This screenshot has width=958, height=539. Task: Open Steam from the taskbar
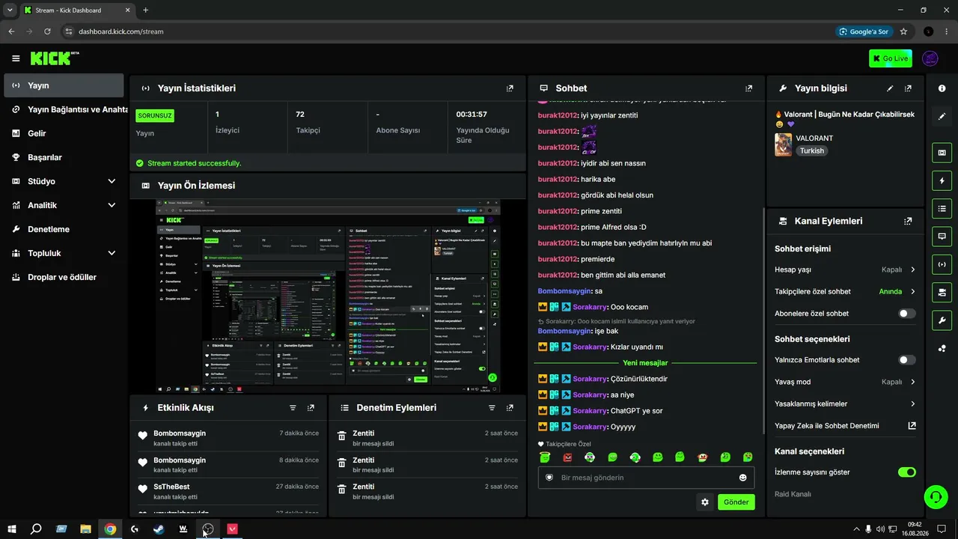[x=159, y=529]
